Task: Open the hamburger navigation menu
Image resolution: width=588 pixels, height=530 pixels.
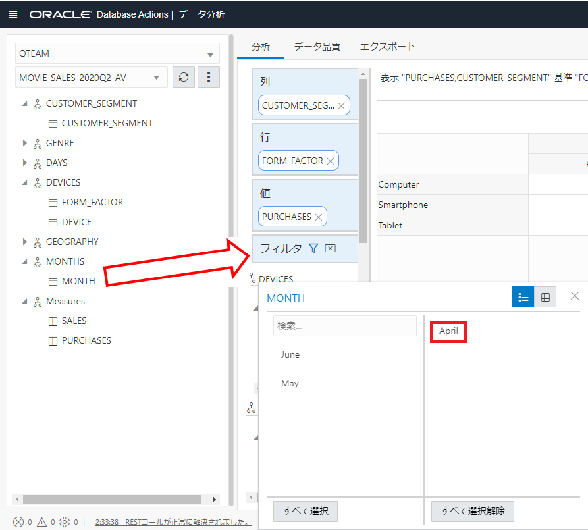Action: tap(13, 14)
